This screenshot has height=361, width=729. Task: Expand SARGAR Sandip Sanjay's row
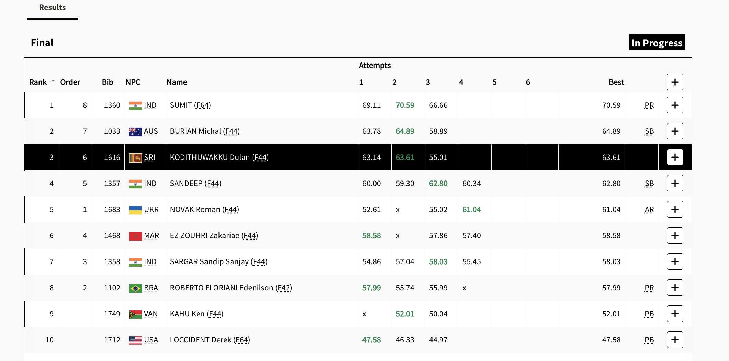pyautogui.click(x=675, y=261)
